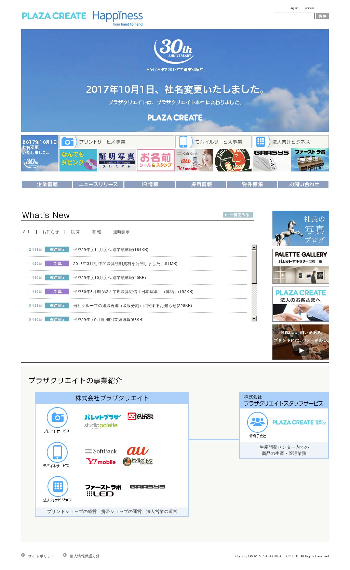Image resolution: width=350 pixels, height=570 pixels.
Task: Open the お名前シール&スタンプ banner
Action: [x=156, y=160]
